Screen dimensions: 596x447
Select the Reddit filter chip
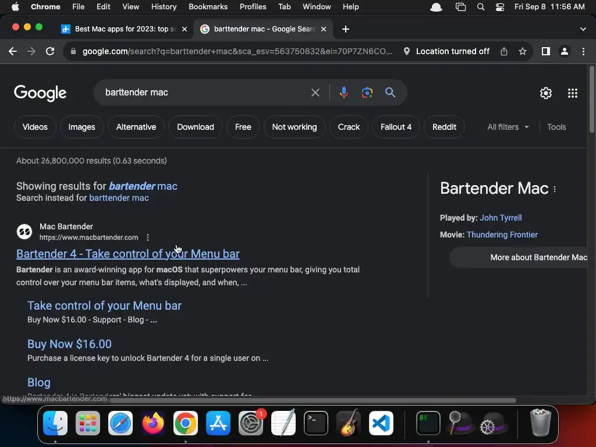coord(444,127)
